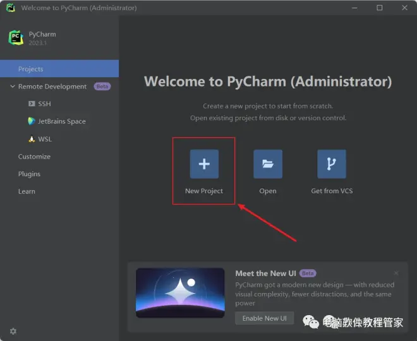Screen dimensions: 417x341
Task: Click the Get from VCS branch icon
Action: click(332, 164)
